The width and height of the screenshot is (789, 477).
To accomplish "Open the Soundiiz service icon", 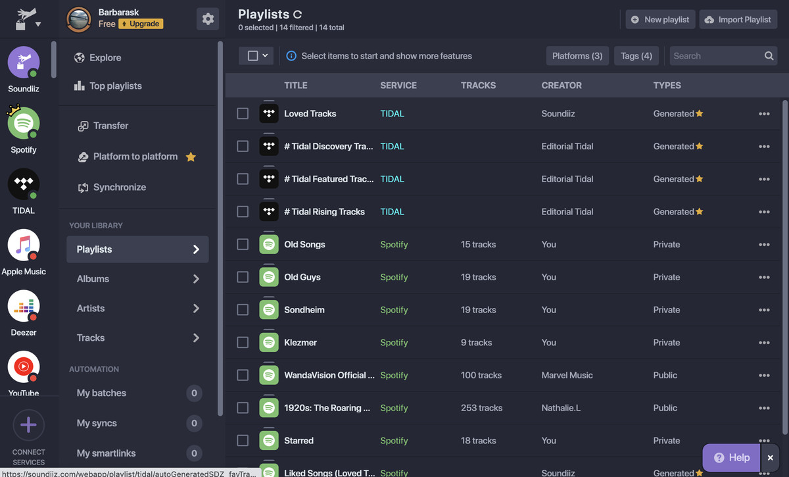I will tap(24, 63).
